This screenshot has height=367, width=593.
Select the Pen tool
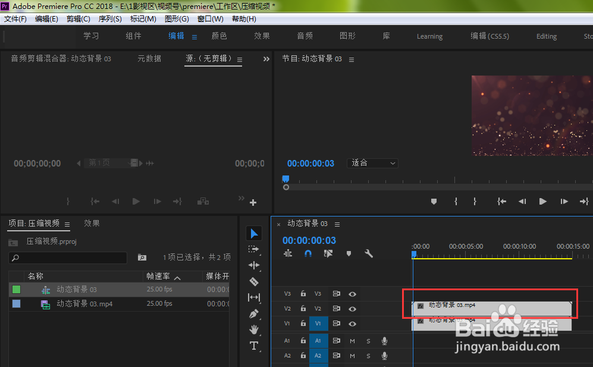pyautogui.click(x=254, y=313)
